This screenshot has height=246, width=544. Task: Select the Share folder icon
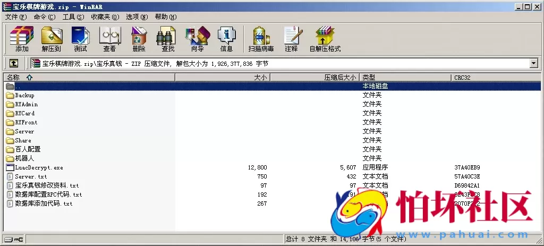(10, 140)
